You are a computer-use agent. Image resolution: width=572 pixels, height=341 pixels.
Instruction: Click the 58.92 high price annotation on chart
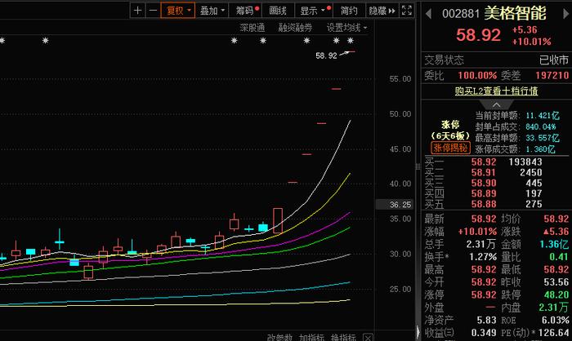[x=326, y=55]
